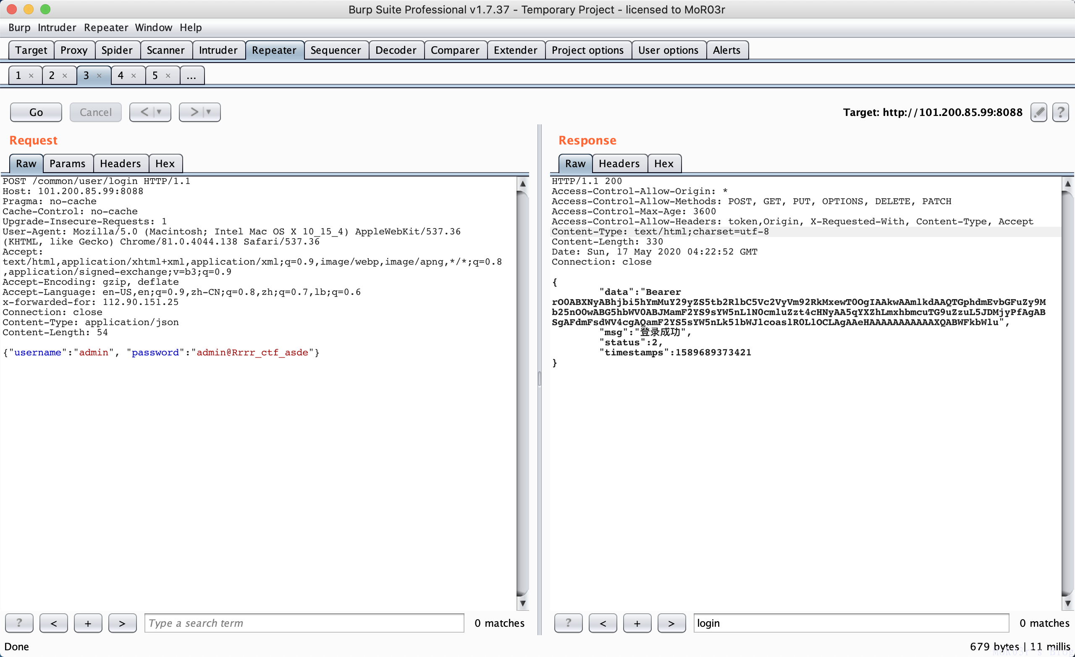Close Repeater tab 3
1075x657 pixels.
click(x=99, y=76)
